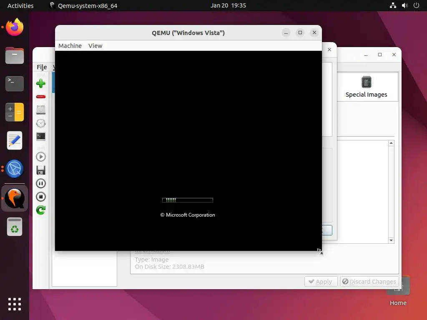Click Activities in the top bar
Viewport: 427px width, 320px height.
pos(20,5)
